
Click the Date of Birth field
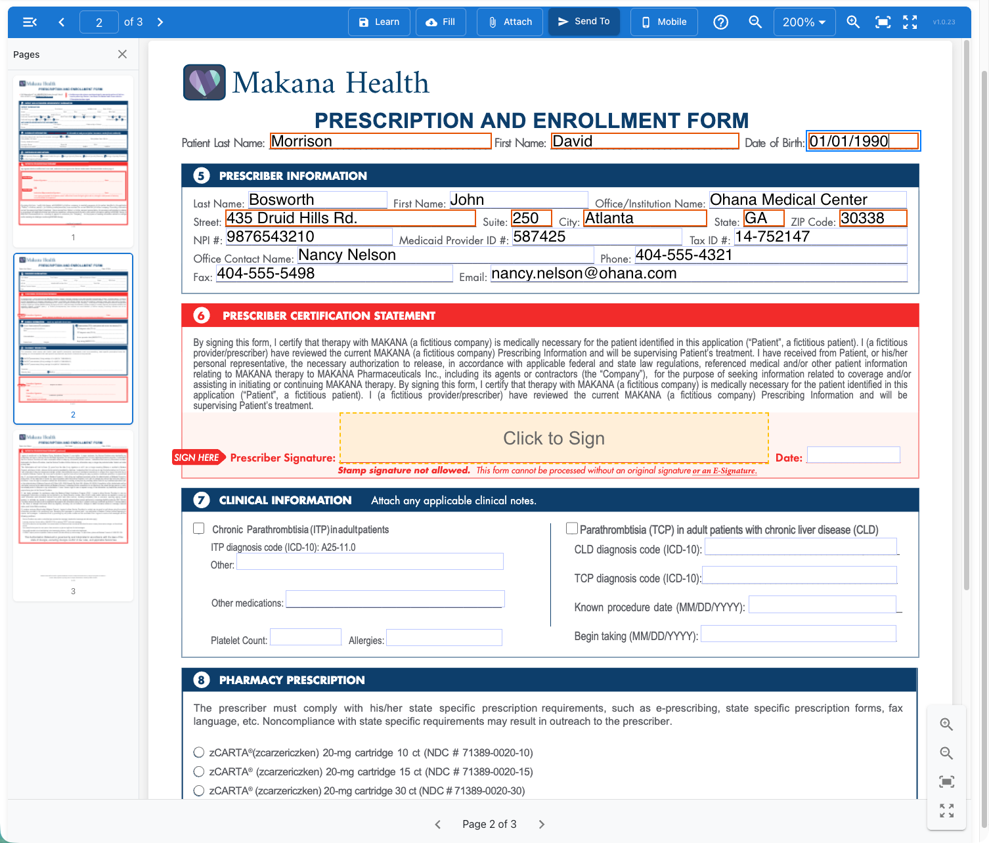(863, 141)
